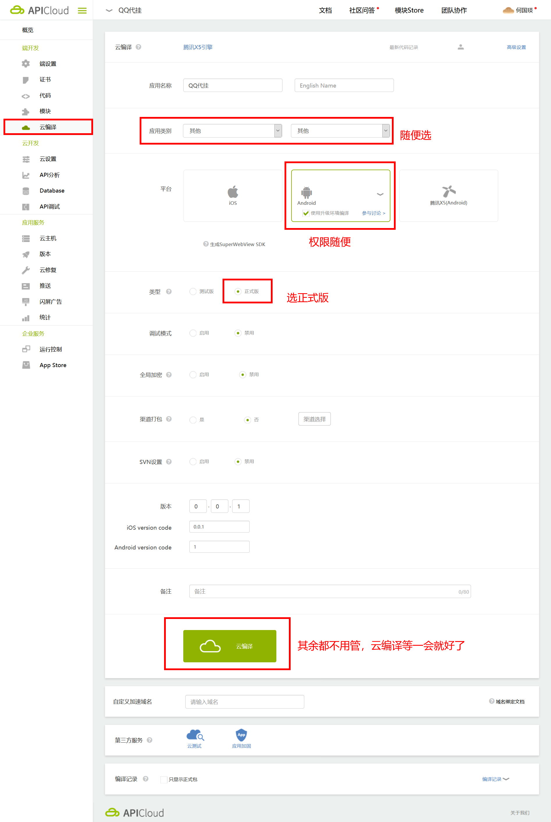Viewport: 551px width, 822px height.
Task: Enable SVN设置 with 启用 radio
Action: (x=193, y=462)
